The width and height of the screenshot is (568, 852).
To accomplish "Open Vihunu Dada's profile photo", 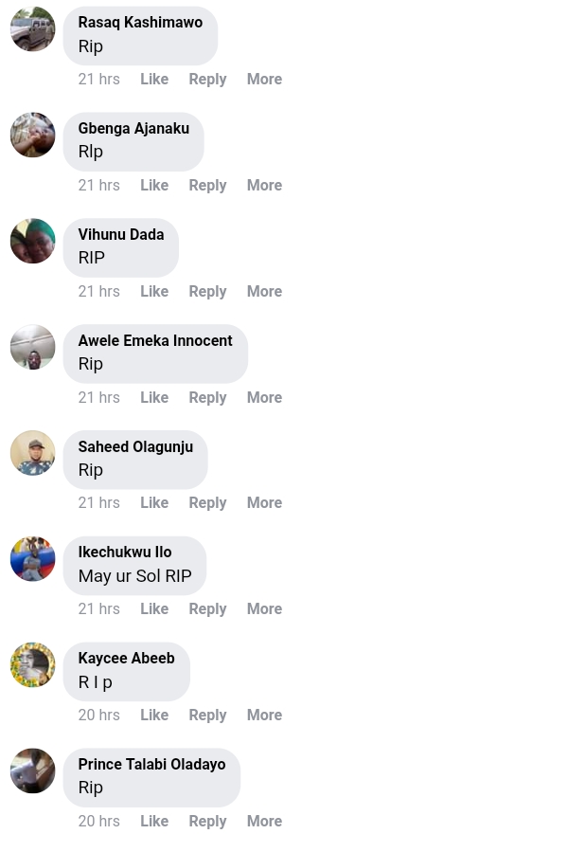I will [x=33, y=241].
